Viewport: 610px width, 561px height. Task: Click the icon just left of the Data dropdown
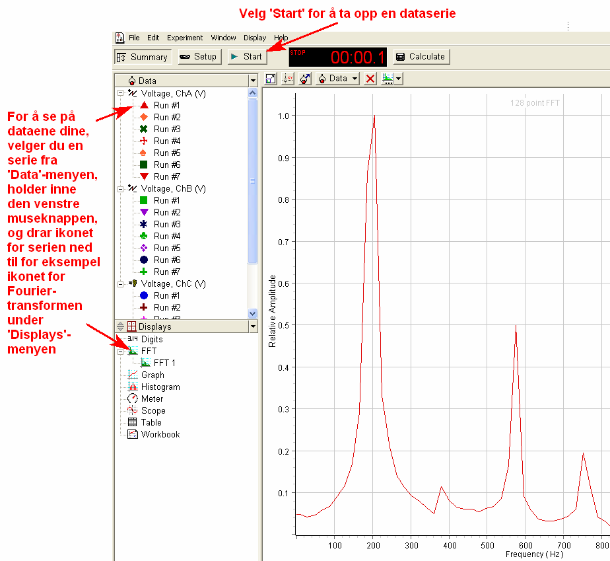(305, 79)
